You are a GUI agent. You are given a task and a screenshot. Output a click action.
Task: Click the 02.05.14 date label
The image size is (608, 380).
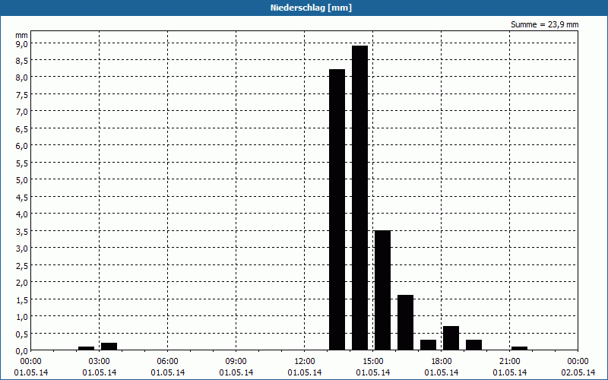(x=578, y=372)
